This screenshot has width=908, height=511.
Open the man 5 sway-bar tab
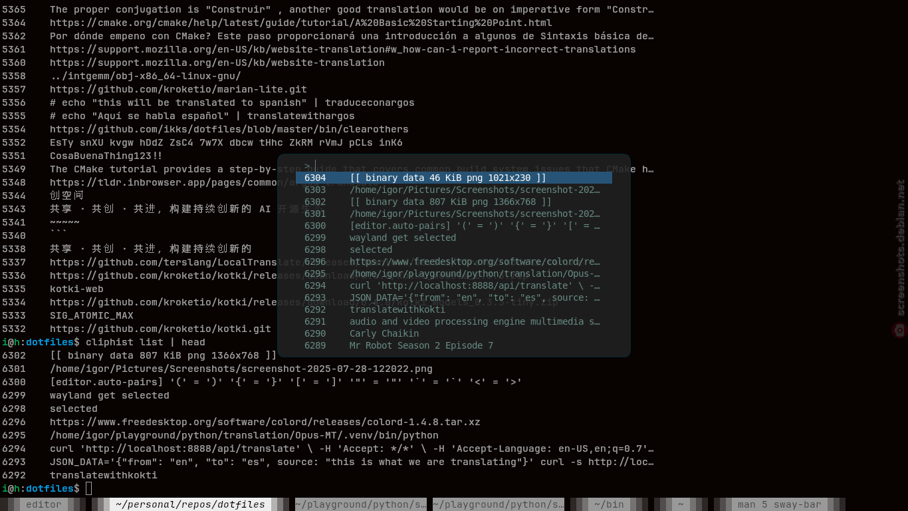tap(779, 504)
